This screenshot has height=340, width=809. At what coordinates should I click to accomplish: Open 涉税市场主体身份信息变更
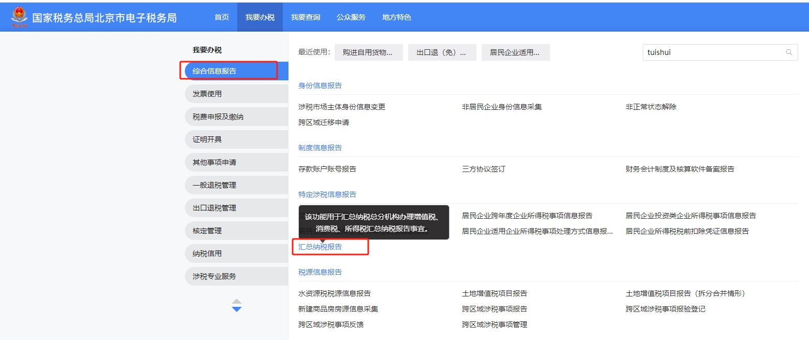[x=342, y=107]
